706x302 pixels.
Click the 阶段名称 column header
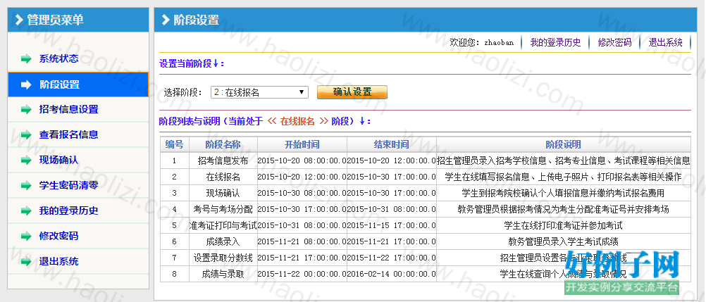coord(223,144)
